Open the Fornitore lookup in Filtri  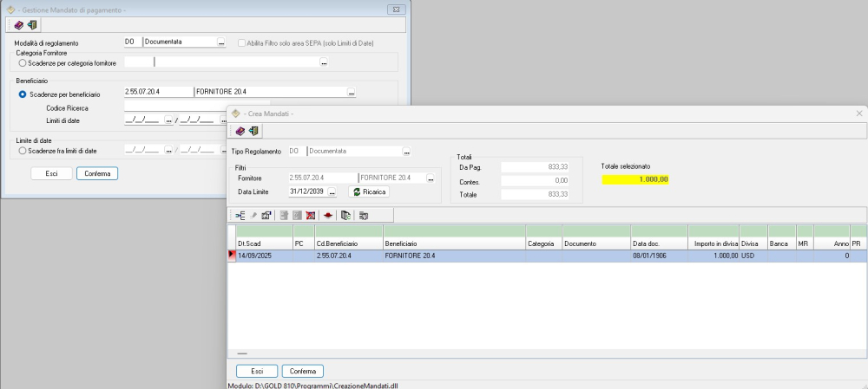click(430, 178)
